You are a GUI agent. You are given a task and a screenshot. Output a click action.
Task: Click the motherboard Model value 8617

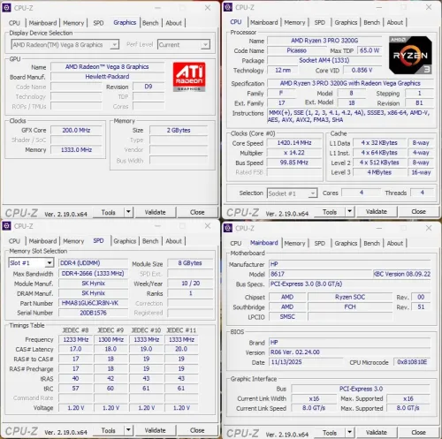321,274
